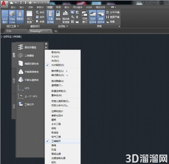Switch to the 插入 ribbon tab

(x=22, y=7)
